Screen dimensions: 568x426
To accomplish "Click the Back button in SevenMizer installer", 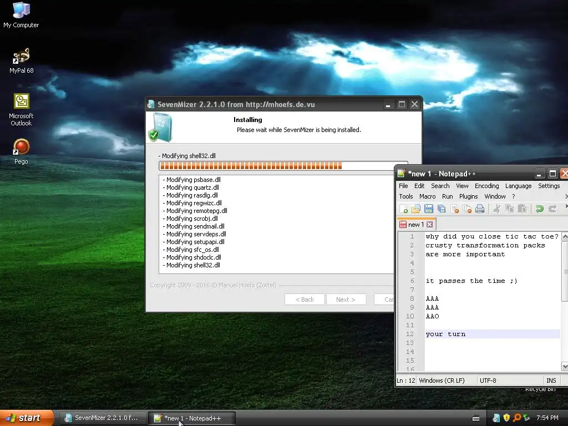I will [305, 300].
